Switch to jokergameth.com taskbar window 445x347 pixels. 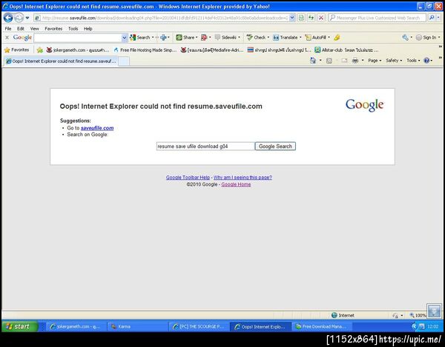[76, 326]
